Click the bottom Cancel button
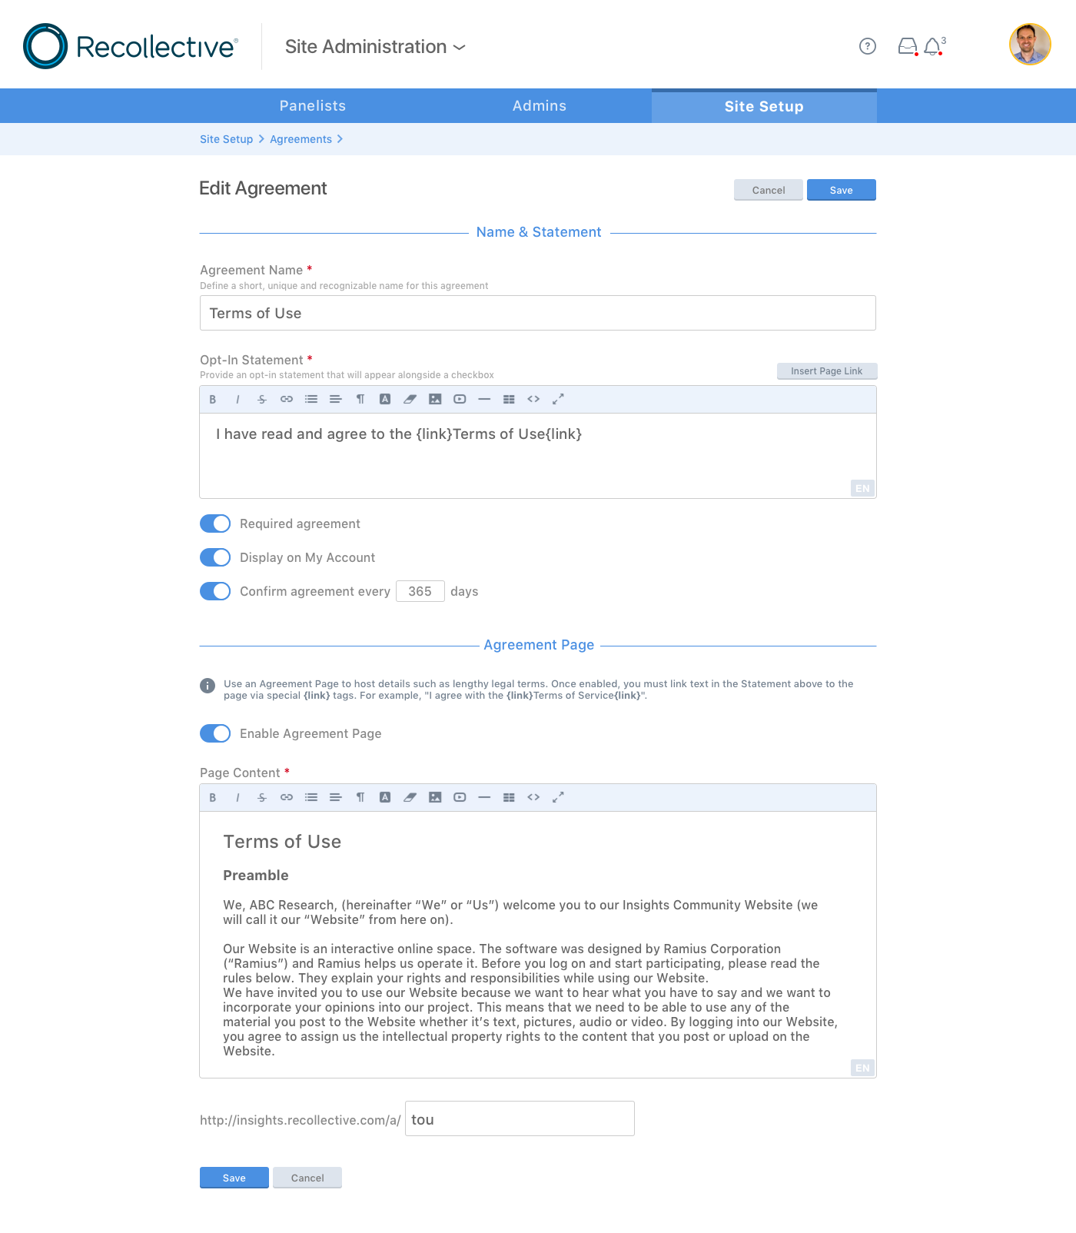Image resolution: width=1076 pixels, height=1233 pixels. pos(307,1178)
